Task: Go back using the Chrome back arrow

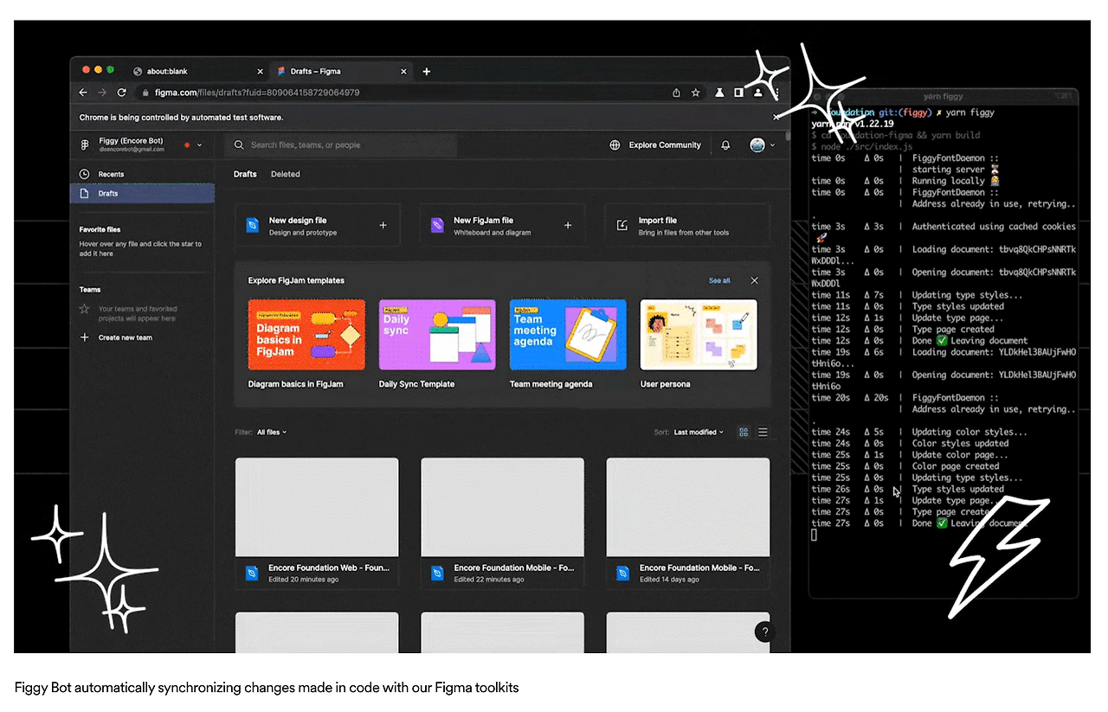Action: [83, 93]
